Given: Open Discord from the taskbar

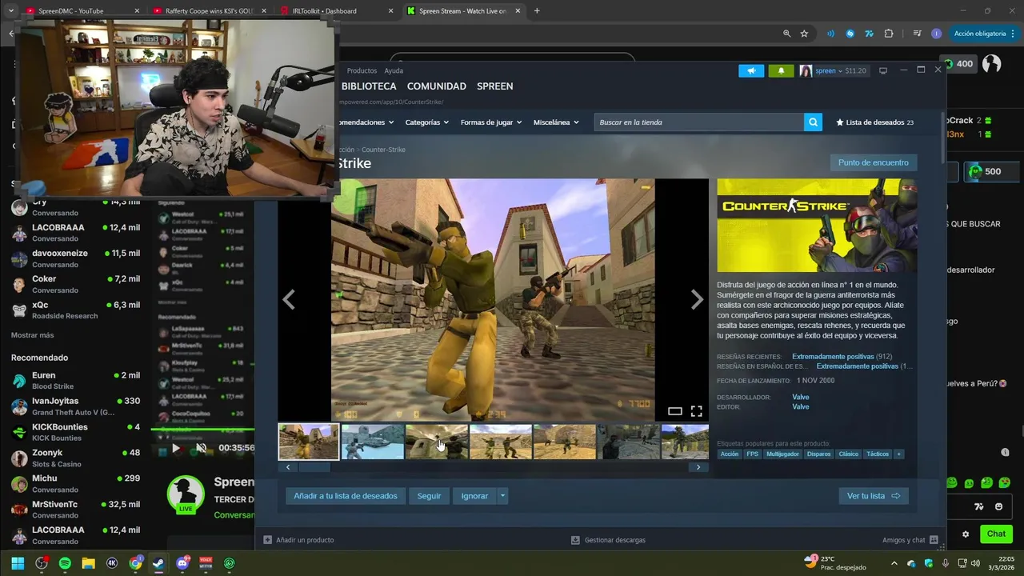Looking at the screenshot, I should click(x=182, y=563).
